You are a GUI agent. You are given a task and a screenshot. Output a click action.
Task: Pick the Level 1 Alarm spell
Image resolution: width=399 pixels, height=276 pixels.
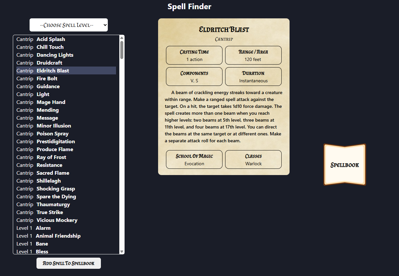(43, 228)
